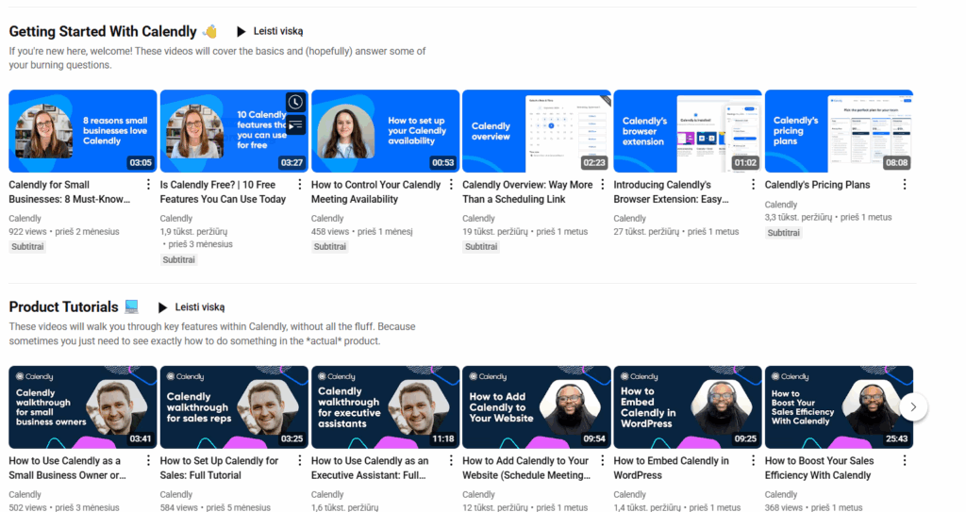Viewport: 966px width, 512px height.
Task: Open title 'How to Set Up Calendly for Sales'
Action: (x=219, y=468)
